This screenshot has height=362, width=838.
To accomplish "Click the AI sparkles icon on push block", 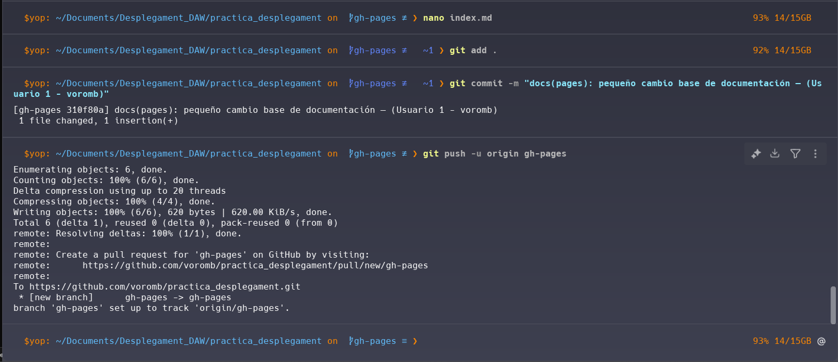I will tap(756, 154).
